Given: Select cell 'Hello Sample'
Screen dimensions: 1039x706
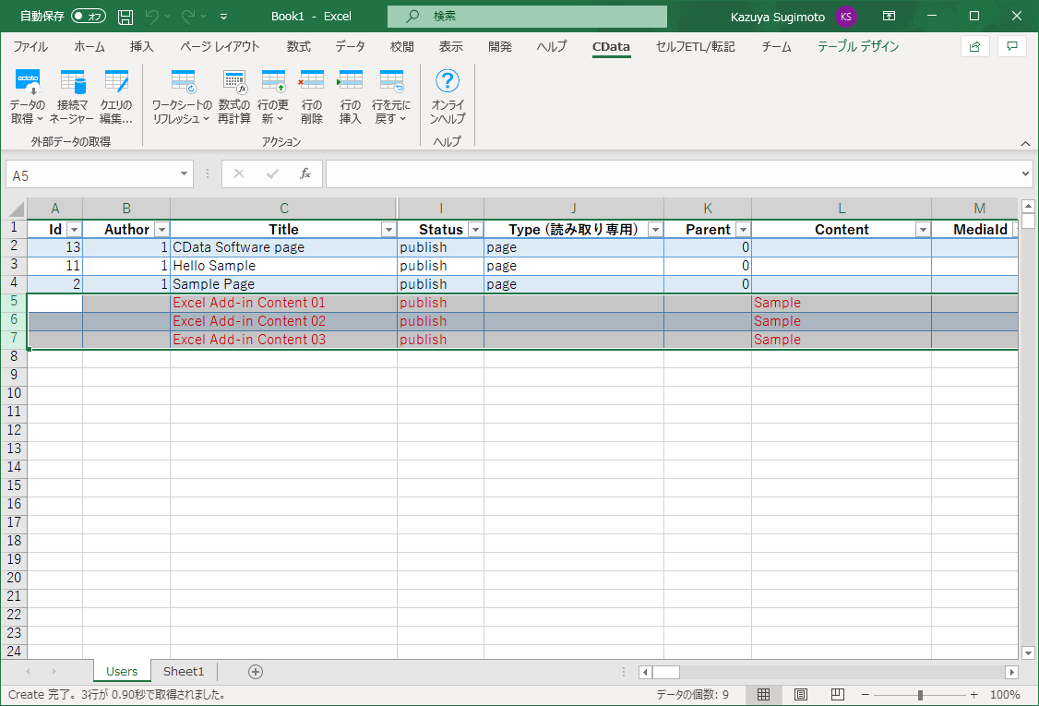Looking at the screenshot, I should (x=283, y=266).
